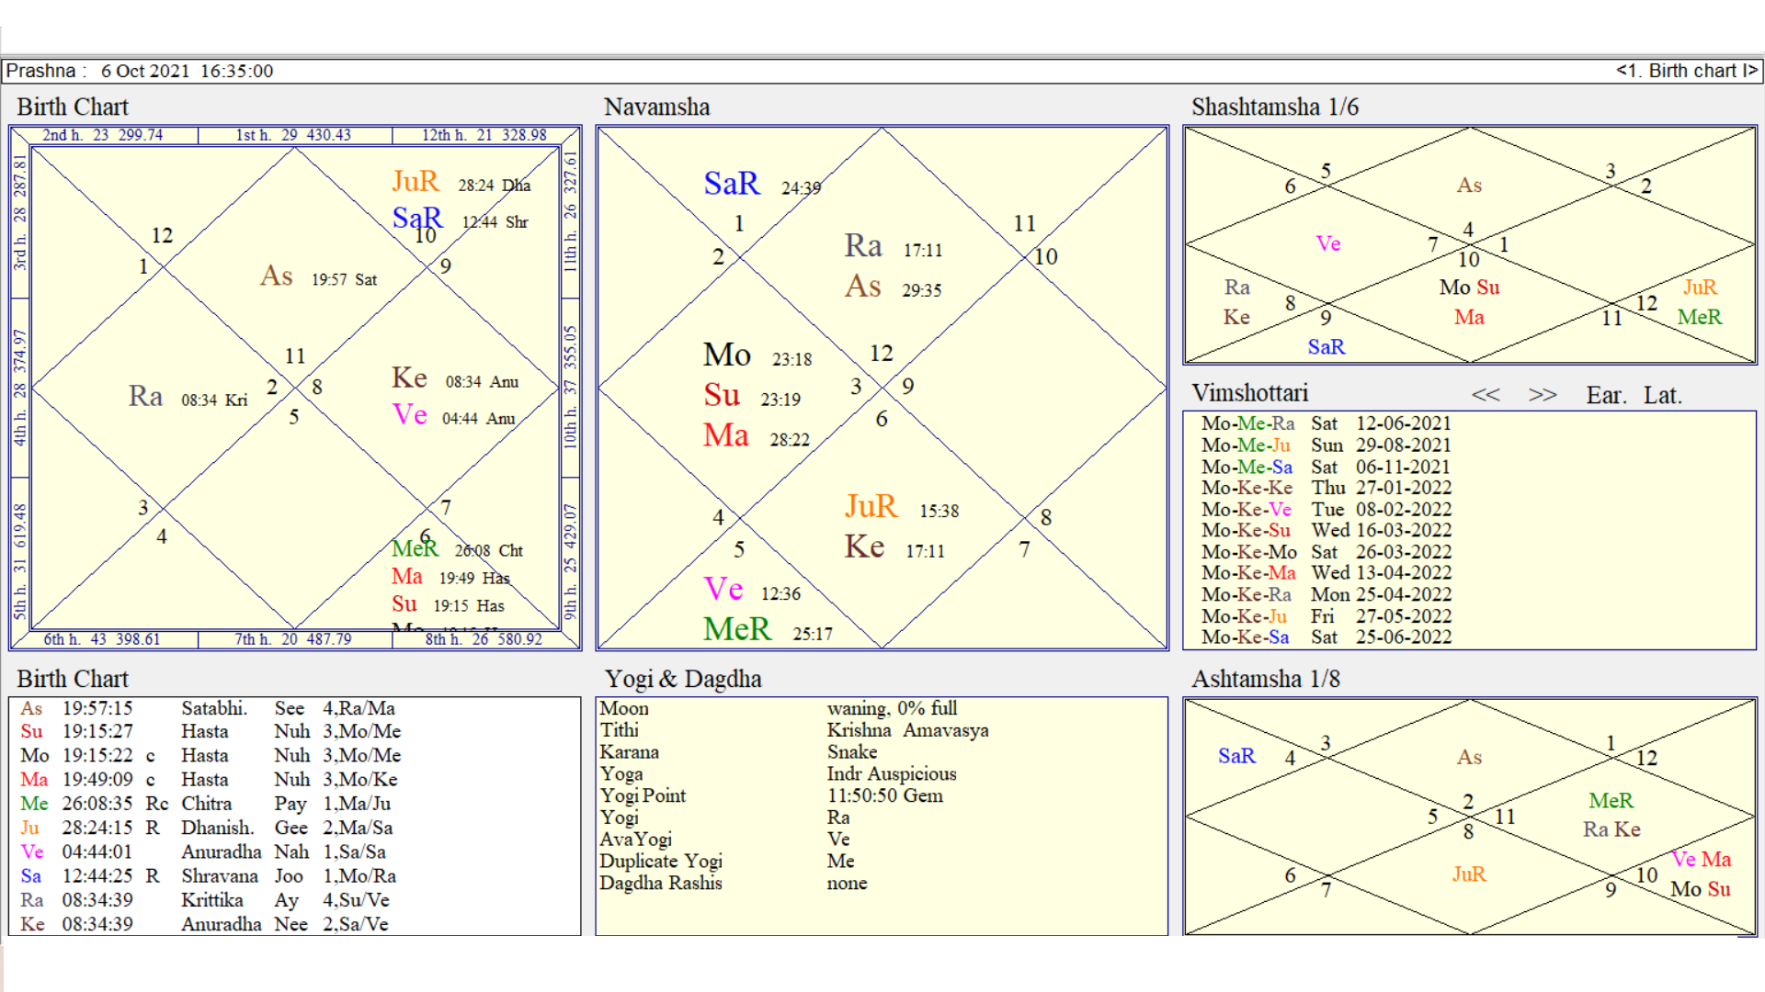Click the pink 'Ve' entry in planet table

30,851
